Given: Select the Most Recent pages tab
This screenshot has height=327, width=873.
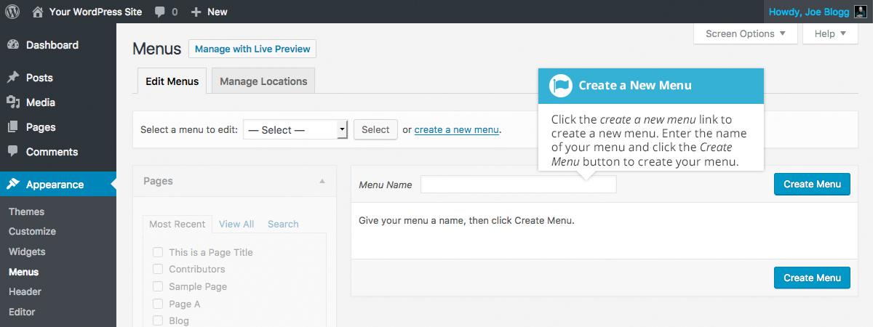Looking at the screenshot, I should [177, 224].
